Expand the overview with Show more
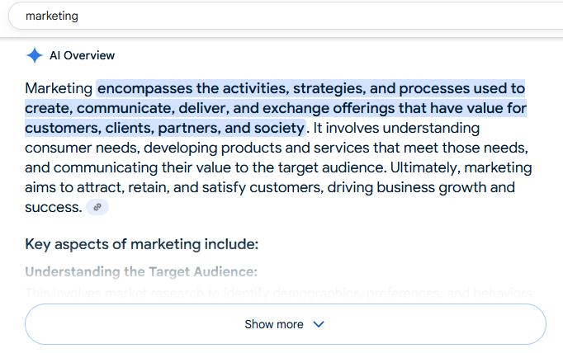The height and width of the screenshot is (353, 563). tap(275, 324)
